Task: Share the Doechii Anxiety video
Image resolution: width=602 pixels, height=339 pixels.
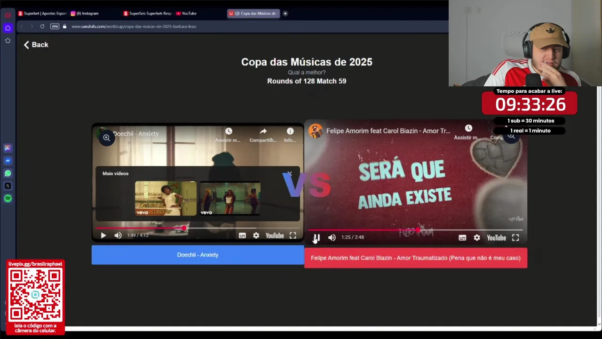Action: coord(263,134)
